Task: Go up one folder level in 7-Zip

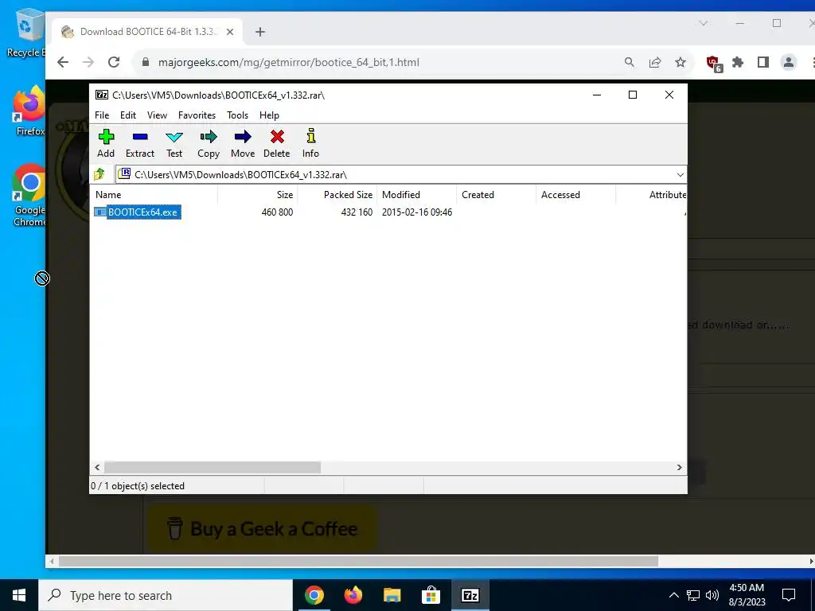Action: [99, 174]
